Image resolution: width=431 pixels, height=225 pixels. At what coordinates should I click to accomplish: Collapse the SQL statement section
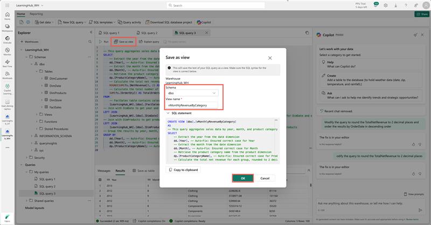pos(168,113)
